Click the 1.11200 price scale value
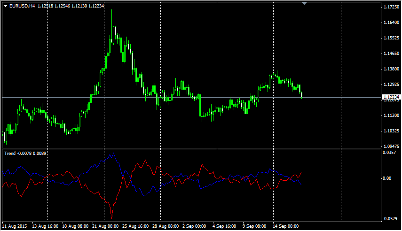 pyautogui.click(x=391, y=115)
